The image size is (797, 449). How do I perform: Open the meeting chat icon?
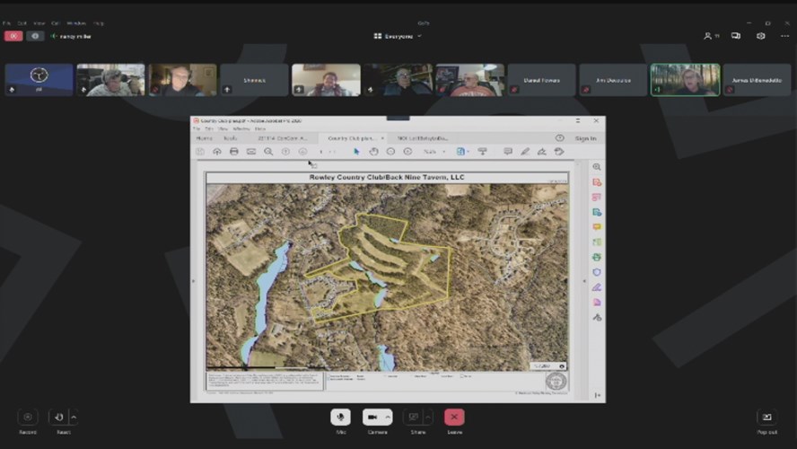(x=735, y=36)
